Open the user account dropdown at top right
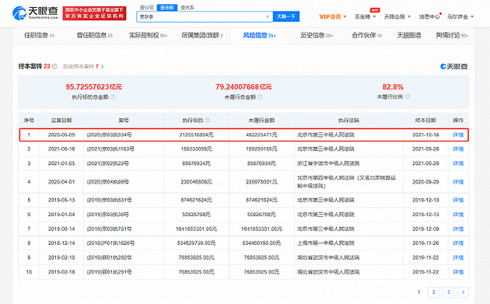The height and width of the screenshot is (304, 490). 460,16
